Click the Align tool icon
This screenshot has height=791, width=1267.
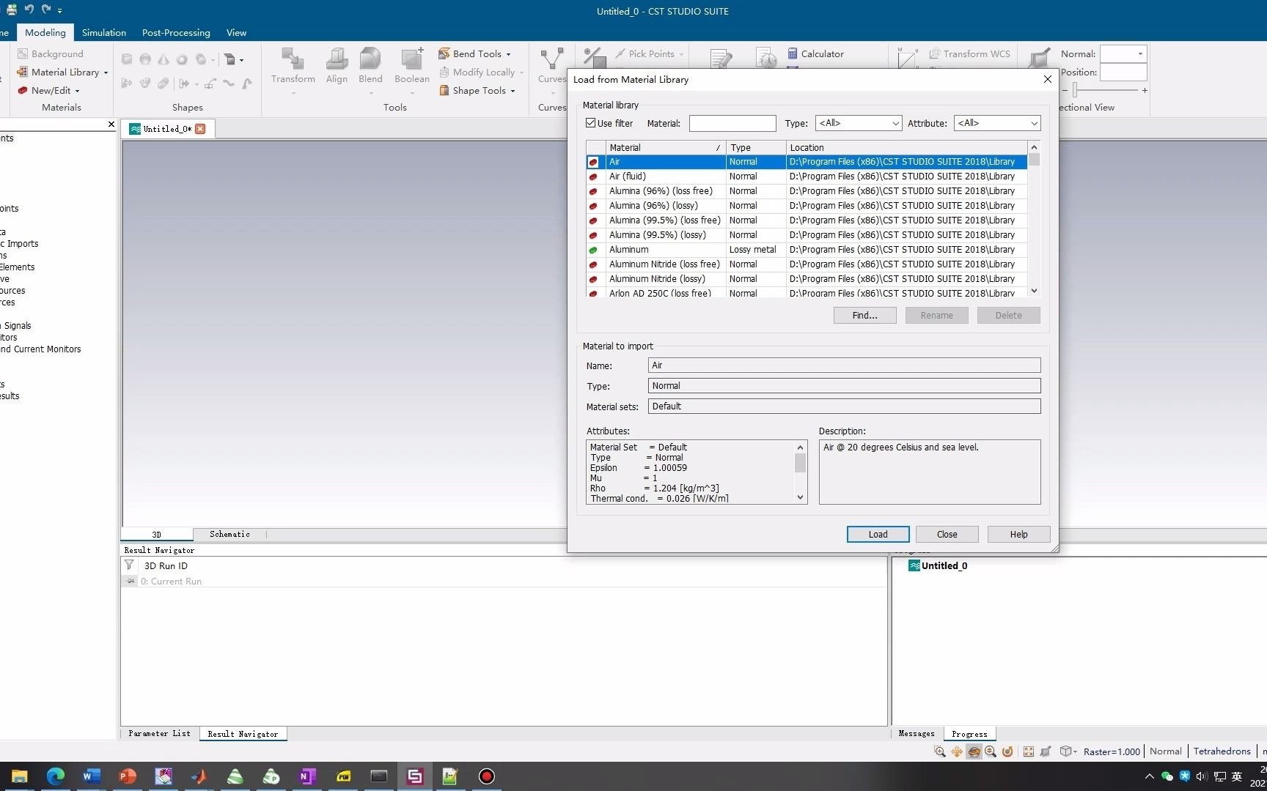[337, 59]
